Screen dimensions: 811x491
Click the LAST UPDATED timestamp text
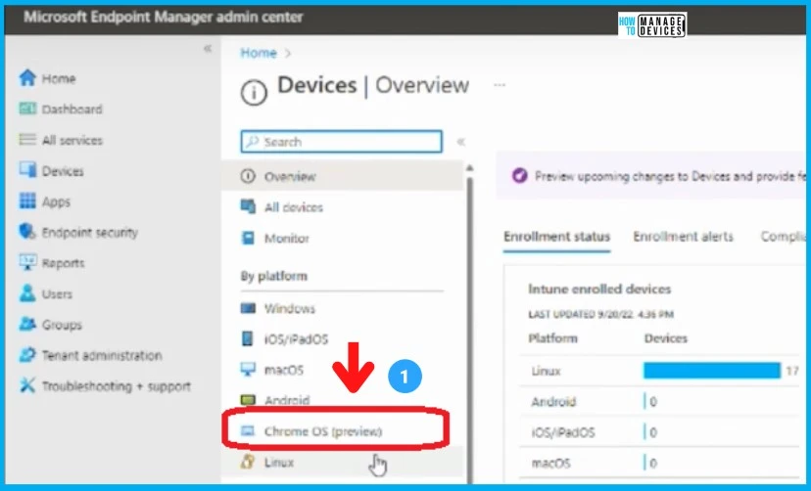pyautogui.click(x=600, y=314)
